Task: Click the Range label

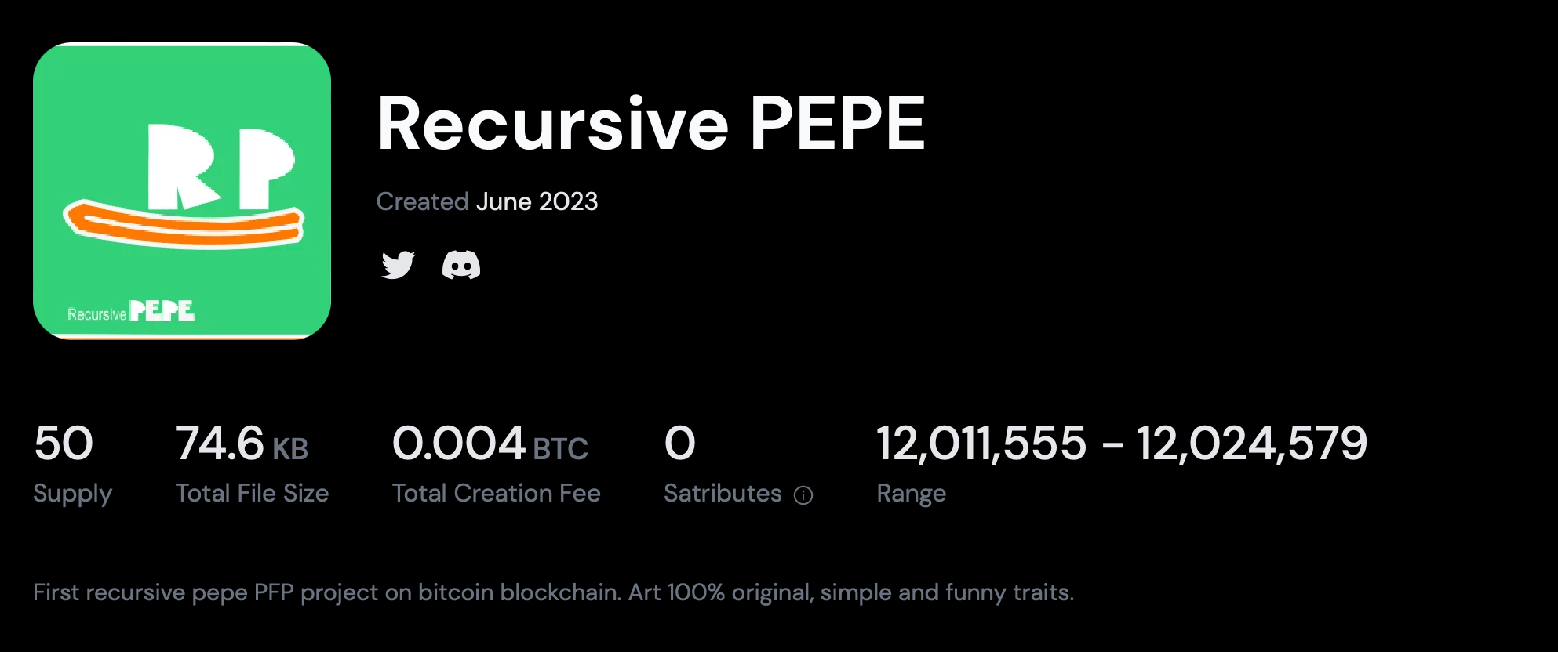Action: click(x=911, y=494)
